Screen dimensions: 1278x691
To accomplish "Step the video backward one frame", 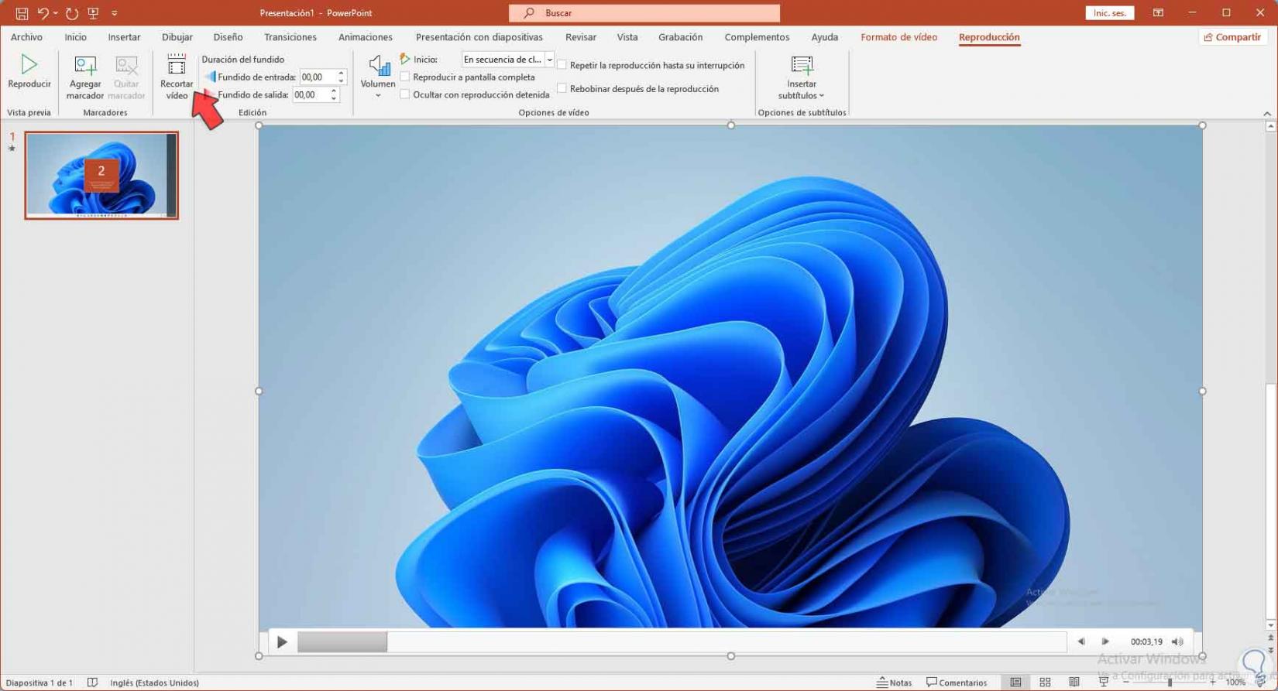I will tap(1081, 641).
